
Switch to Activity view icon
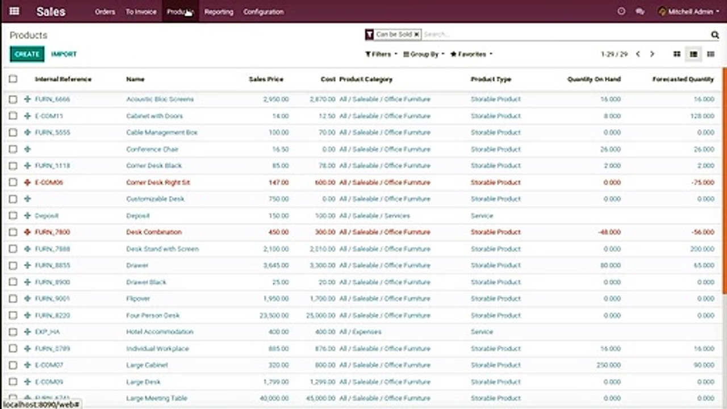tap(711, 54)
